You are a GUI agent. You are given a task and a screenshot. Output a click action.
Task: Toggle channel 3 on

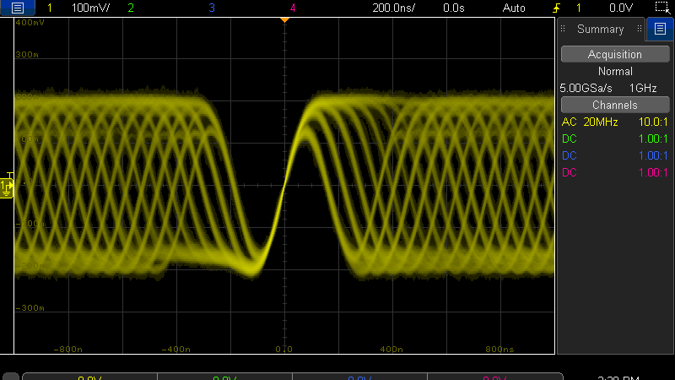(x=211, y=8)
